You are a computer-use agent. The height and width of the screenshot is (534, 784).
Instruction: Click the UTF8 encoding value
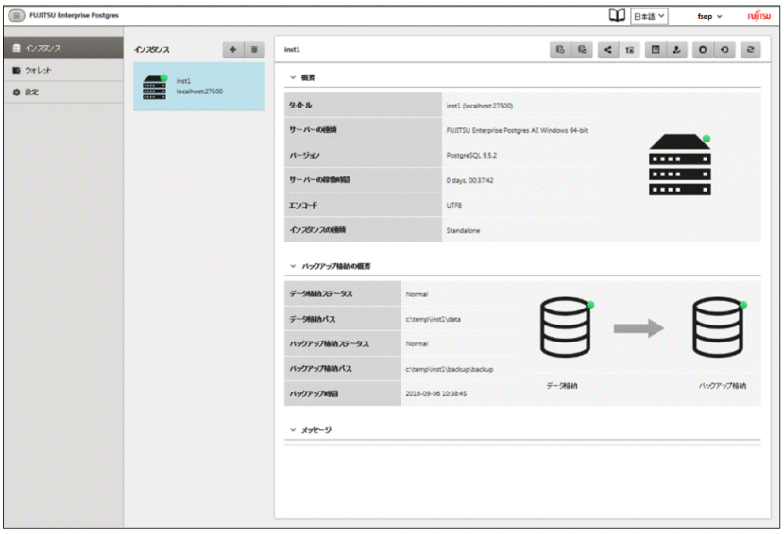pyautogui.click(x=454, y=206)
